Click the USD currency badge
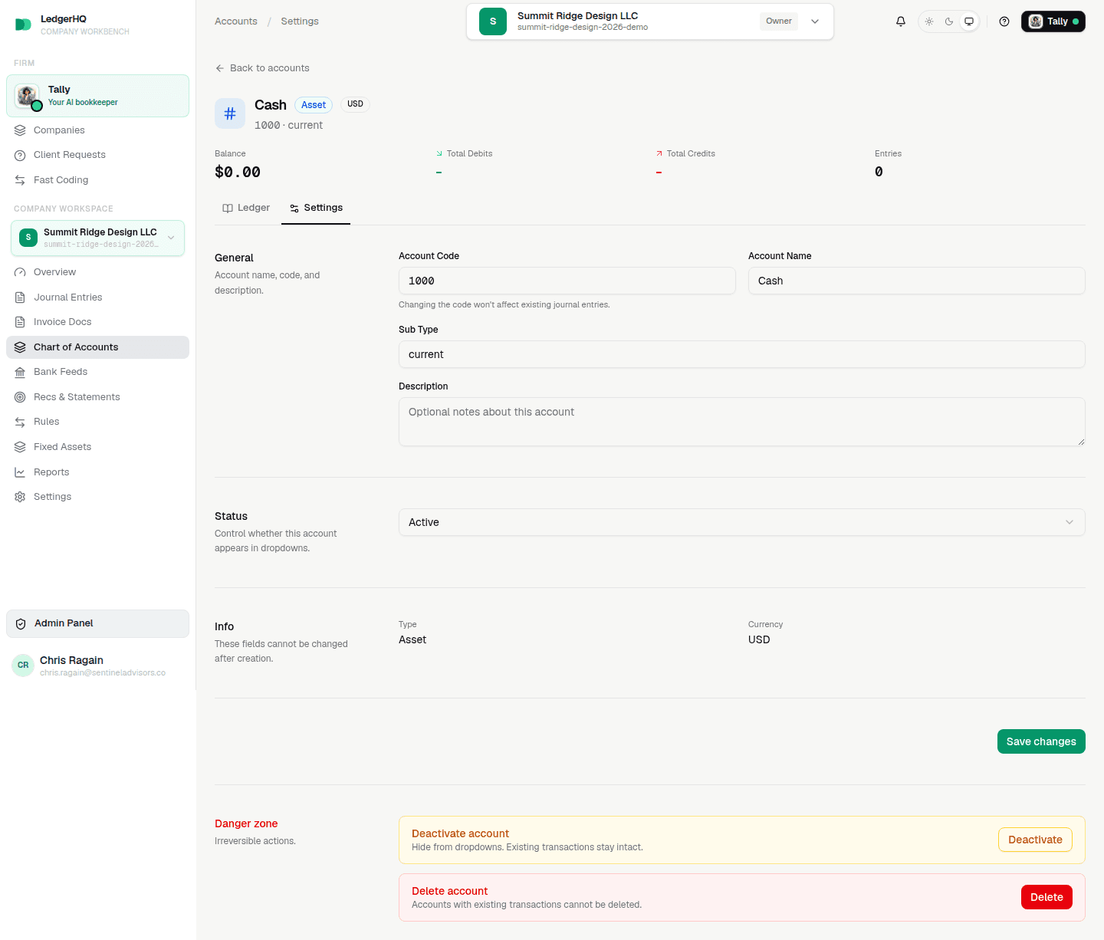 click(x=355, y=104)
